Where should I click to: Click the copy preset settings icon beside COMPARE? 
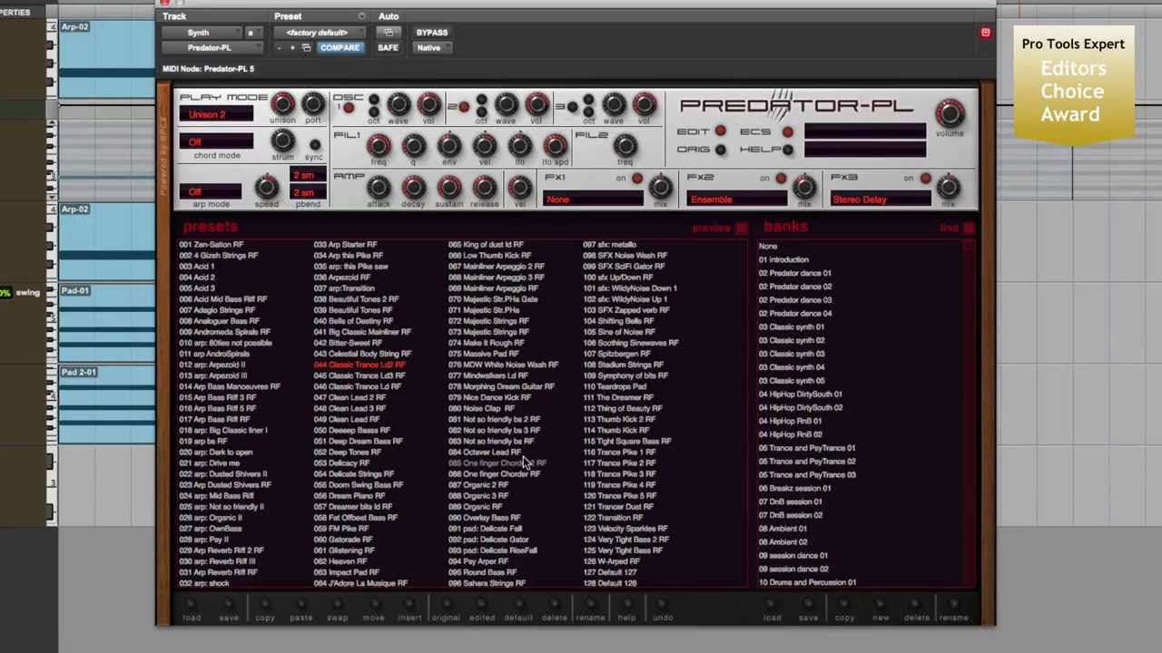tap(306, 48)
